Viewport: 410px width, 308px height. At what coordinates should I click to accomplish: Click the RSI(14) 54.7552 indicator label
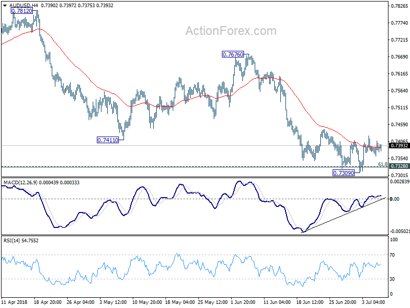pyautogui.click(x=21, y=240)
